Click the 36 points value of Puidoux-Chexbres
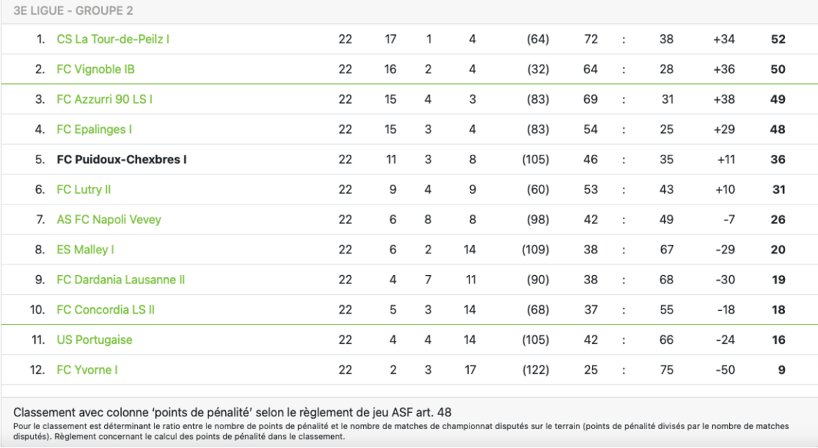 click(x=778, y=160)
